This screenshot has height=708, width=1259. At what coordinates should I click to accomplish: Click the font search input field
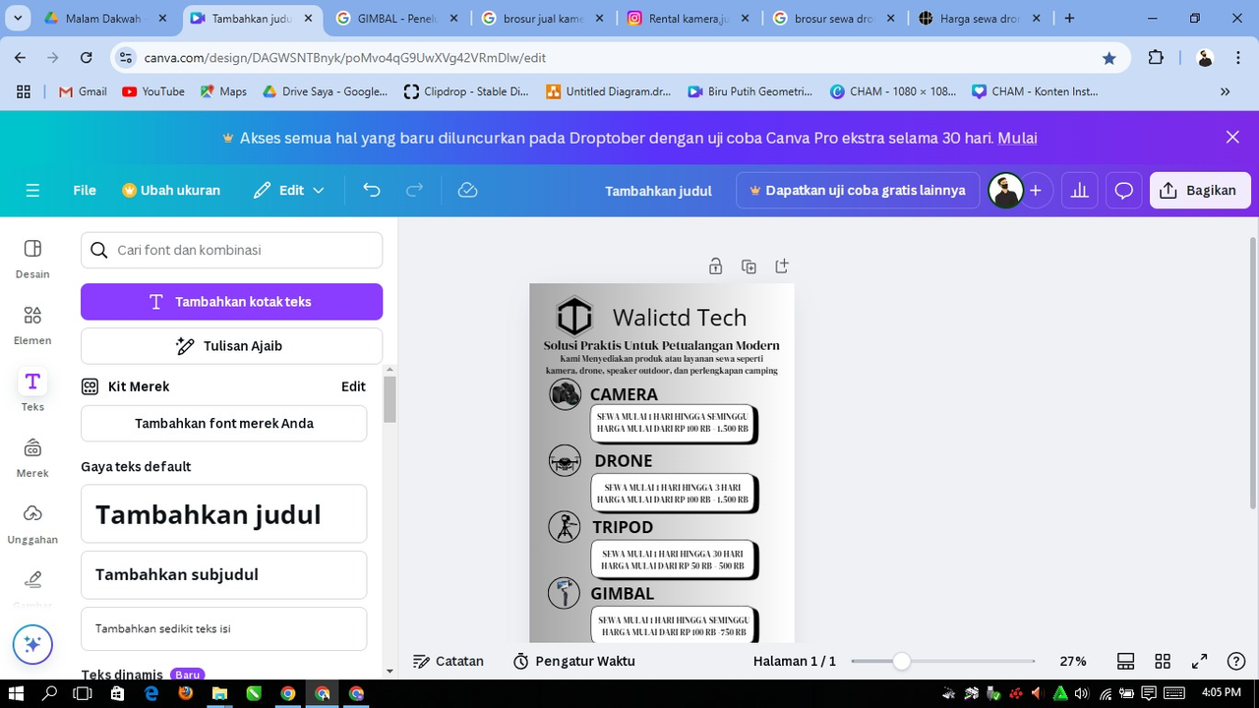point(231,250)
